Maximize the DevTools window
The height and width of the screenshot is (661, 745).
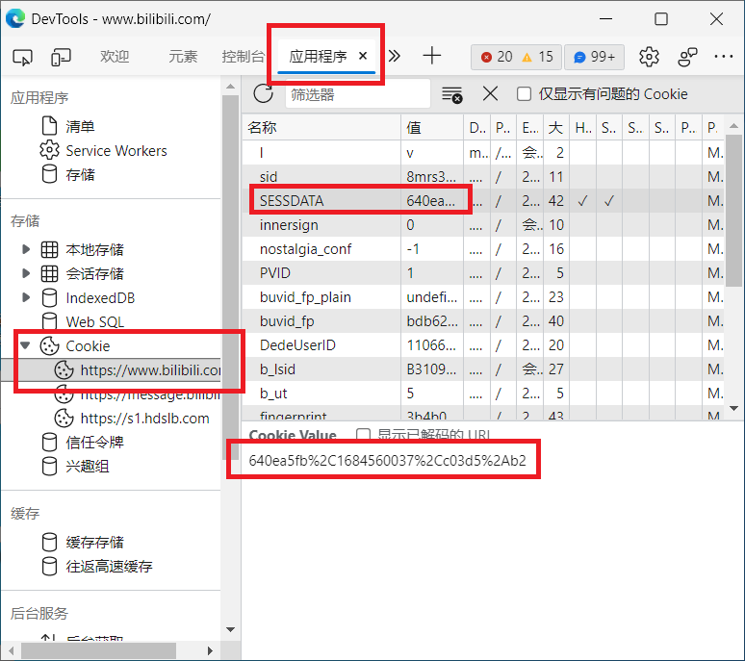coord(661,19)
